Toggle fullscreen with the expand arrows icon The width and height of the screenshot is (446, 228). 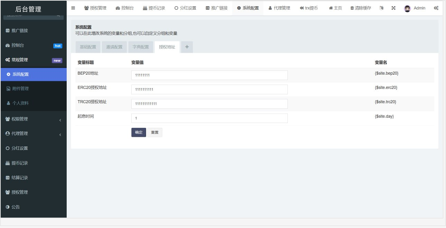pos(393,8)
